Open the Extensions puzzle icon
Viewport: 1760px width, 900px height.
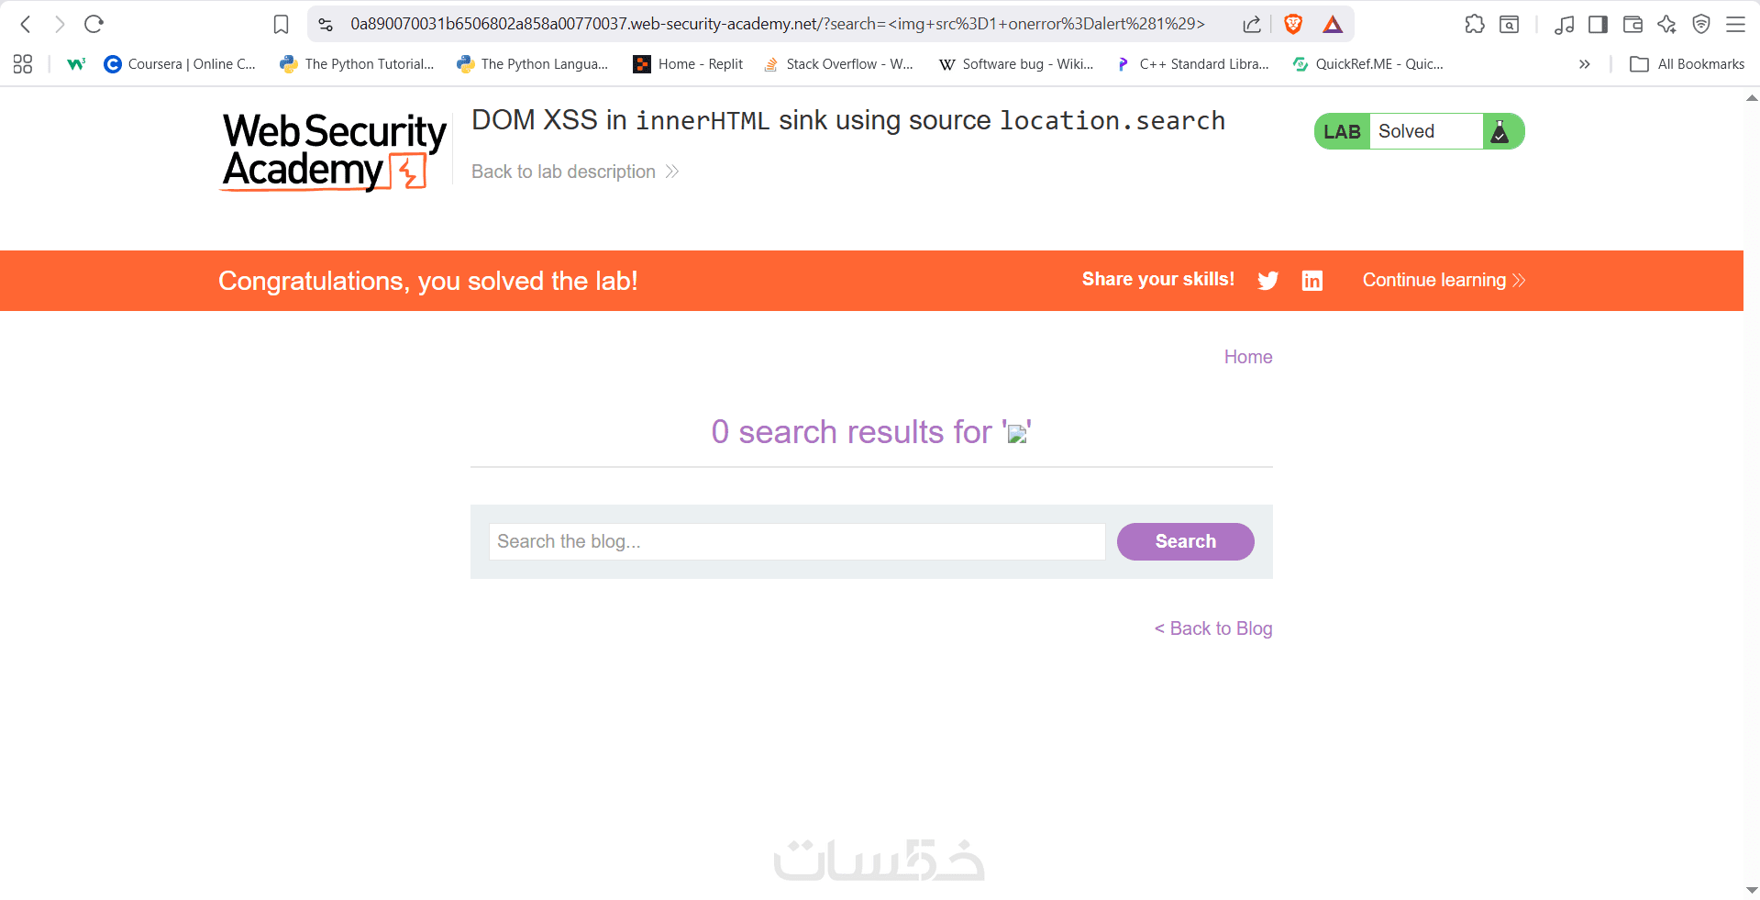pyautogui.click(x=1475, y=24)
